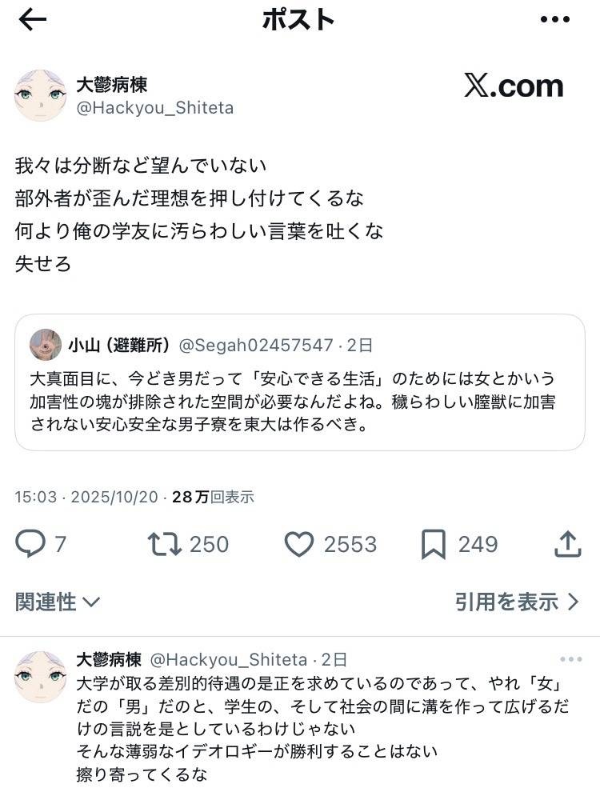This screenshot has height=792, width=600.
Task: Tap the main post author's profile avatar
Action: click(x=40, y=95)
